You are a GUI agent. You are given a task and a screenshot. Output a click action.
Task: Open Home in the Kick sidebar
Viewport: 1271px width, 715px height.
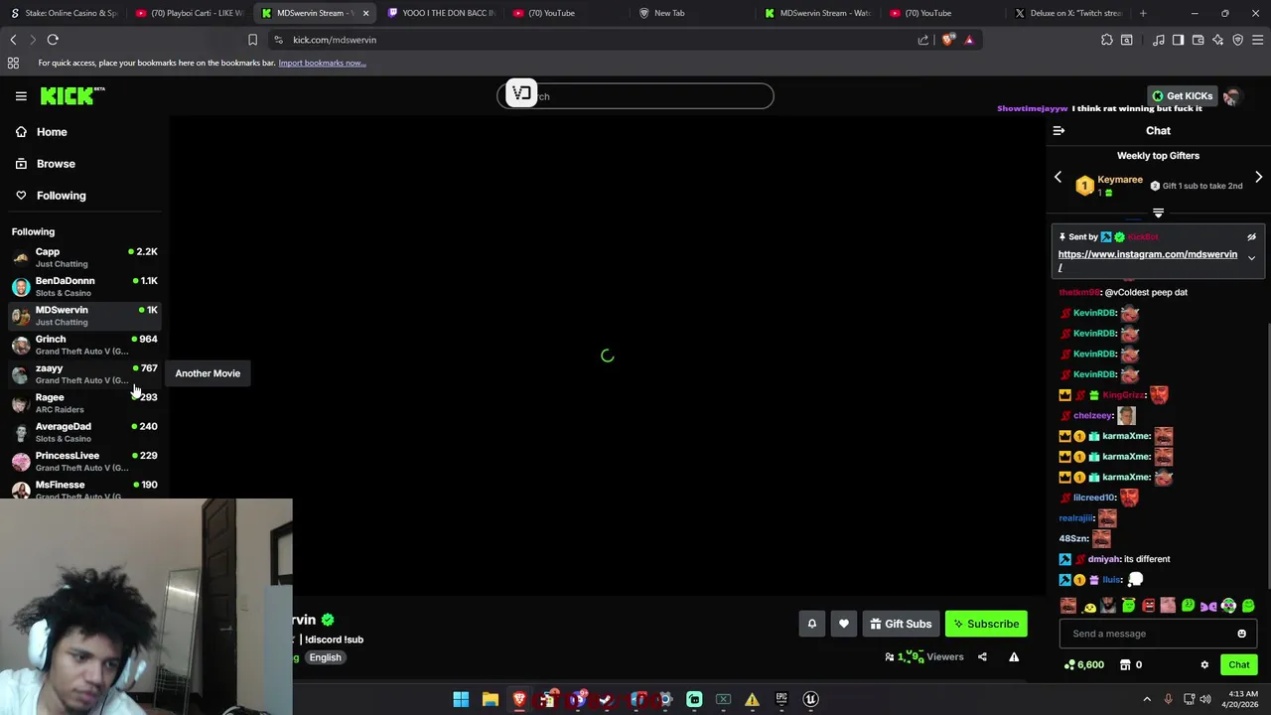(x=82, y=132)
